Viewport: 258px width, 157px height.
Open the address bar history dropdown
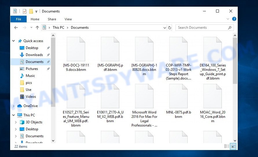[x=164, y=28]
